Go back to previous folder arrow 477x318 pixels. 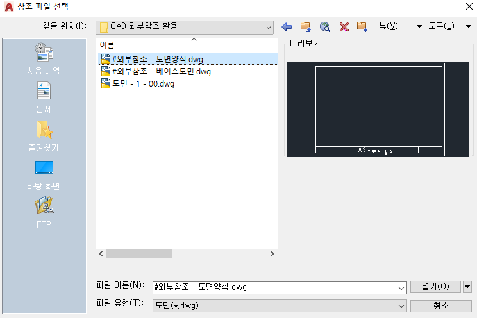(x=286, y=27)
